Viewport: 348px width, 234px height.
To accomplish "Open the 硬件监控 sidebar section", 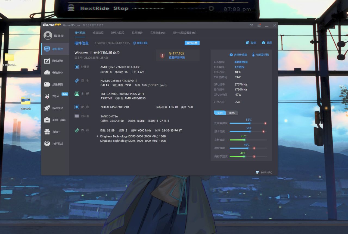I will tap(55, 49).
